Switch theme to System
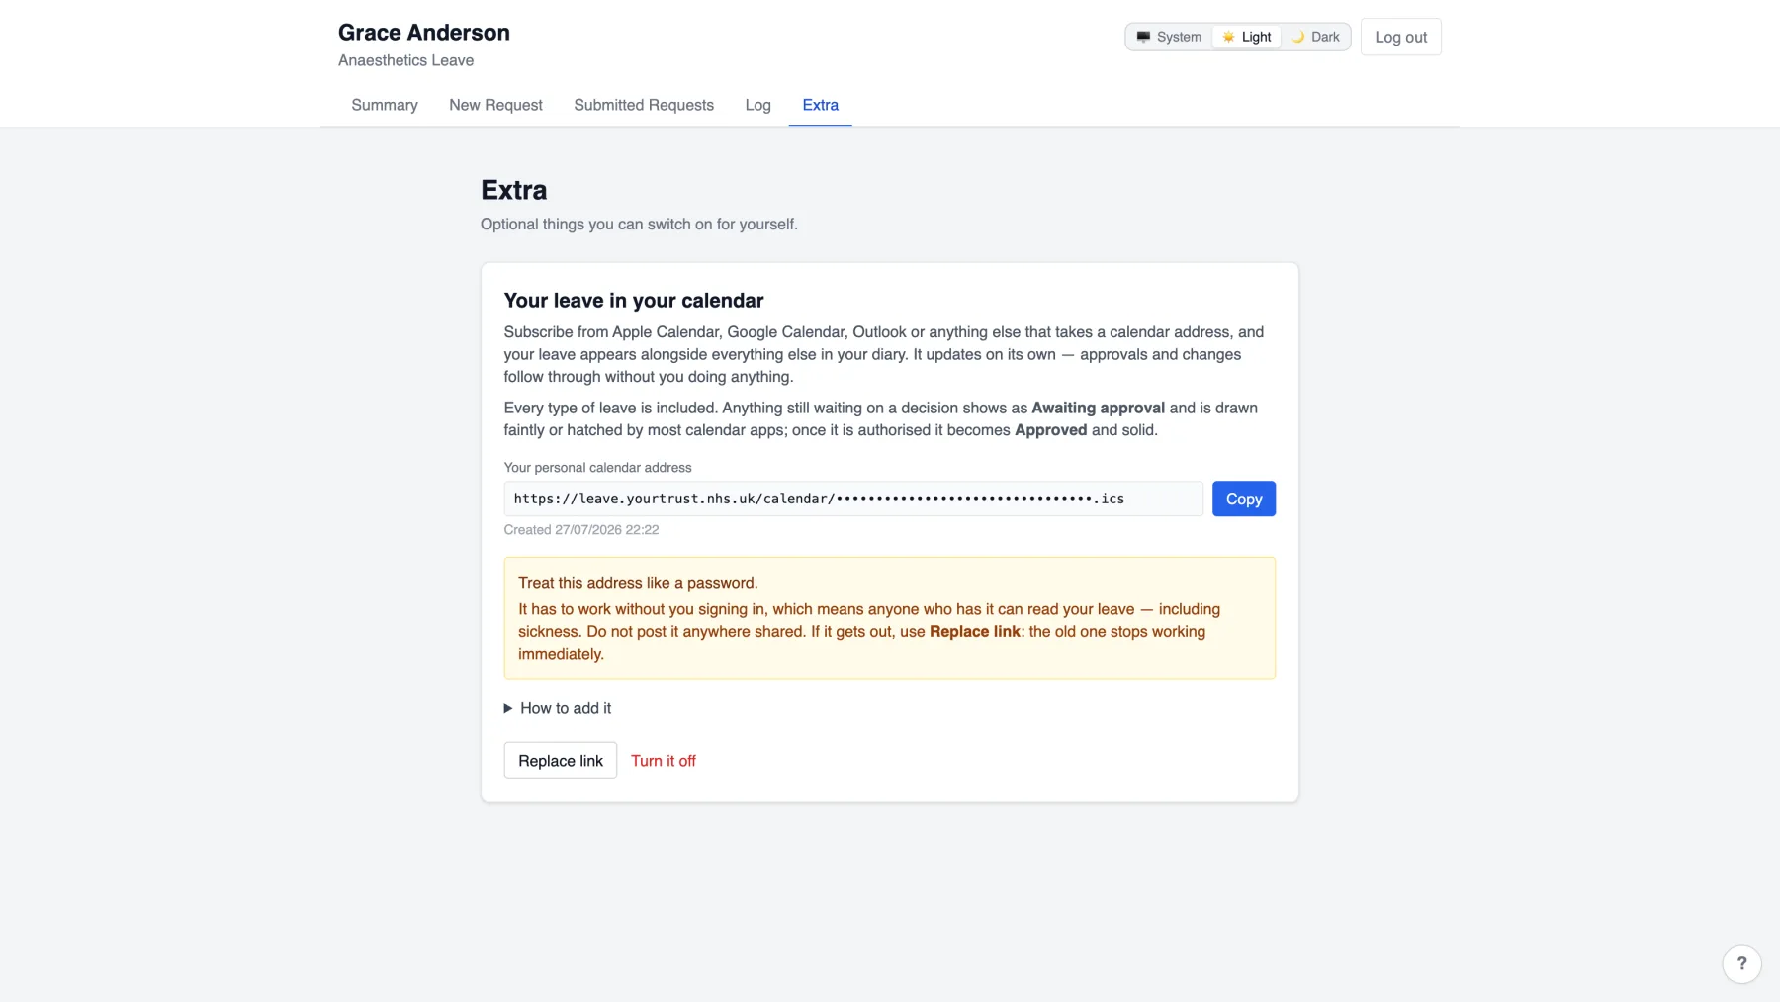 tap(1169, 37)
